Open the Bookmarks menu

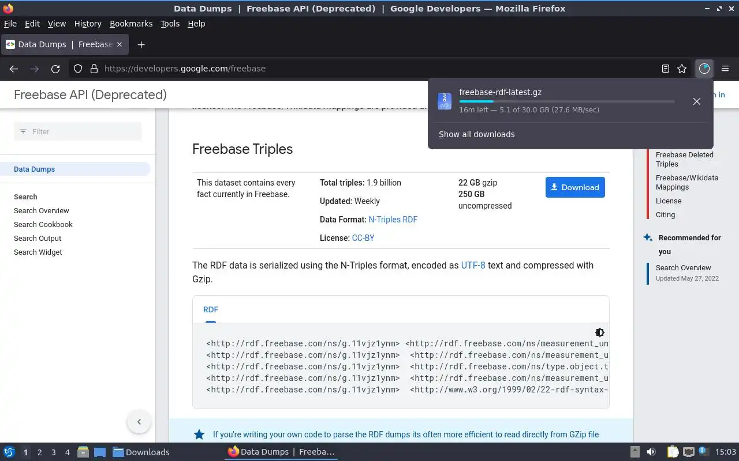131,24
